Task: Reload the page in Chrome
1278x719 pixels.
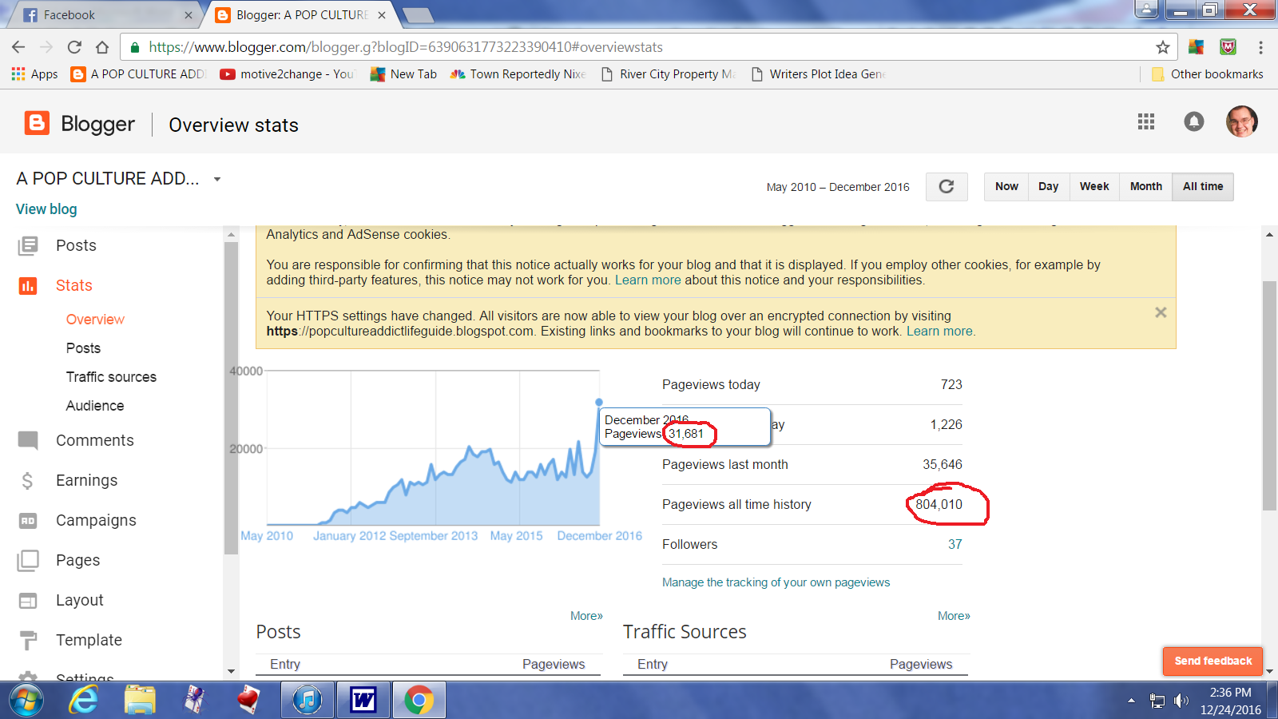Action: pyautogui.click(x=74, y=47)
